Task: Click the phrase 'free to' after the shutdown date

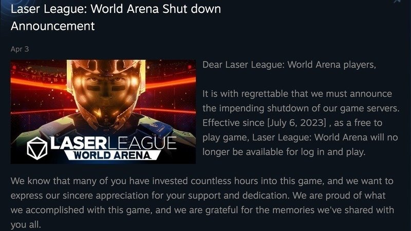Action: click(x=368, y=123)
